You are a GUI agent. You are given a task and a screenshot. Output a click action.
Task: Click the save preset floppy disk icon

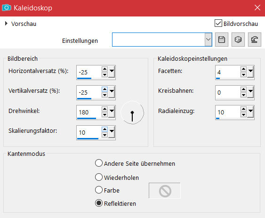coord(222,40)
